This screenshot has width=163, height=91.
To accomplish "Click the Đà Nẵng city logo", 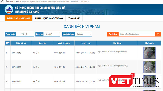I will pos(9,9).
